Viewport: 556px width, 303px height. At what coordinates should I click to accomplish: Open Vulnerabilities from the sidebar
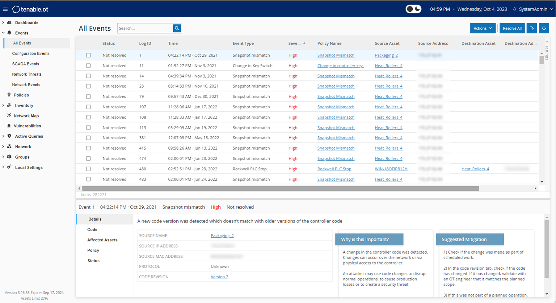tap(27, 126)
